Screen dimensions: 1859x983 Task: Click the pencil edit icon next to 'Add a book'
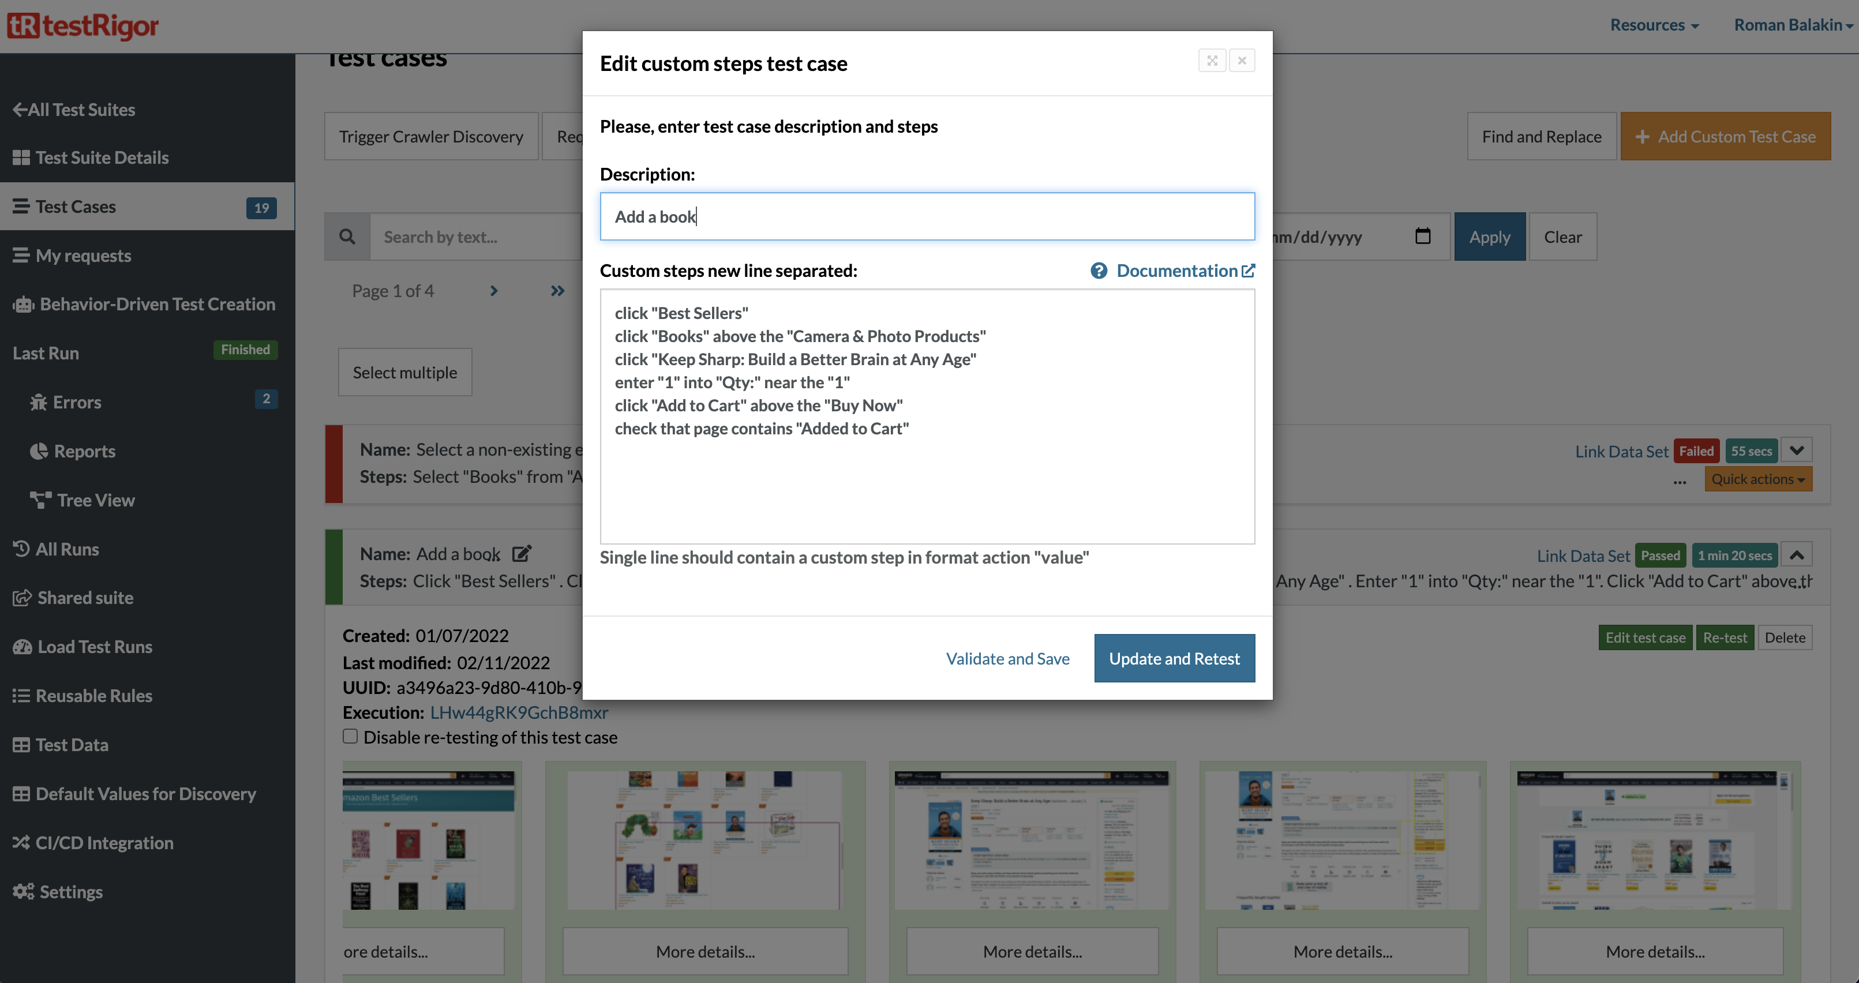click(522, 553)
